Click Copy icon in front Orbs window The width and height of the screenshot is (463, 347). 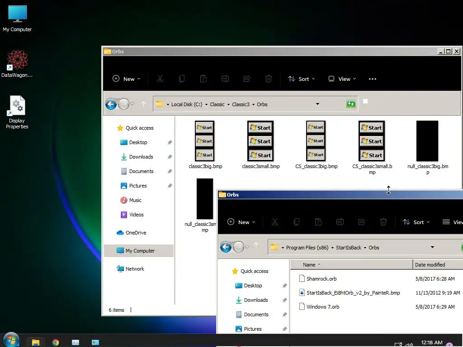297,222
